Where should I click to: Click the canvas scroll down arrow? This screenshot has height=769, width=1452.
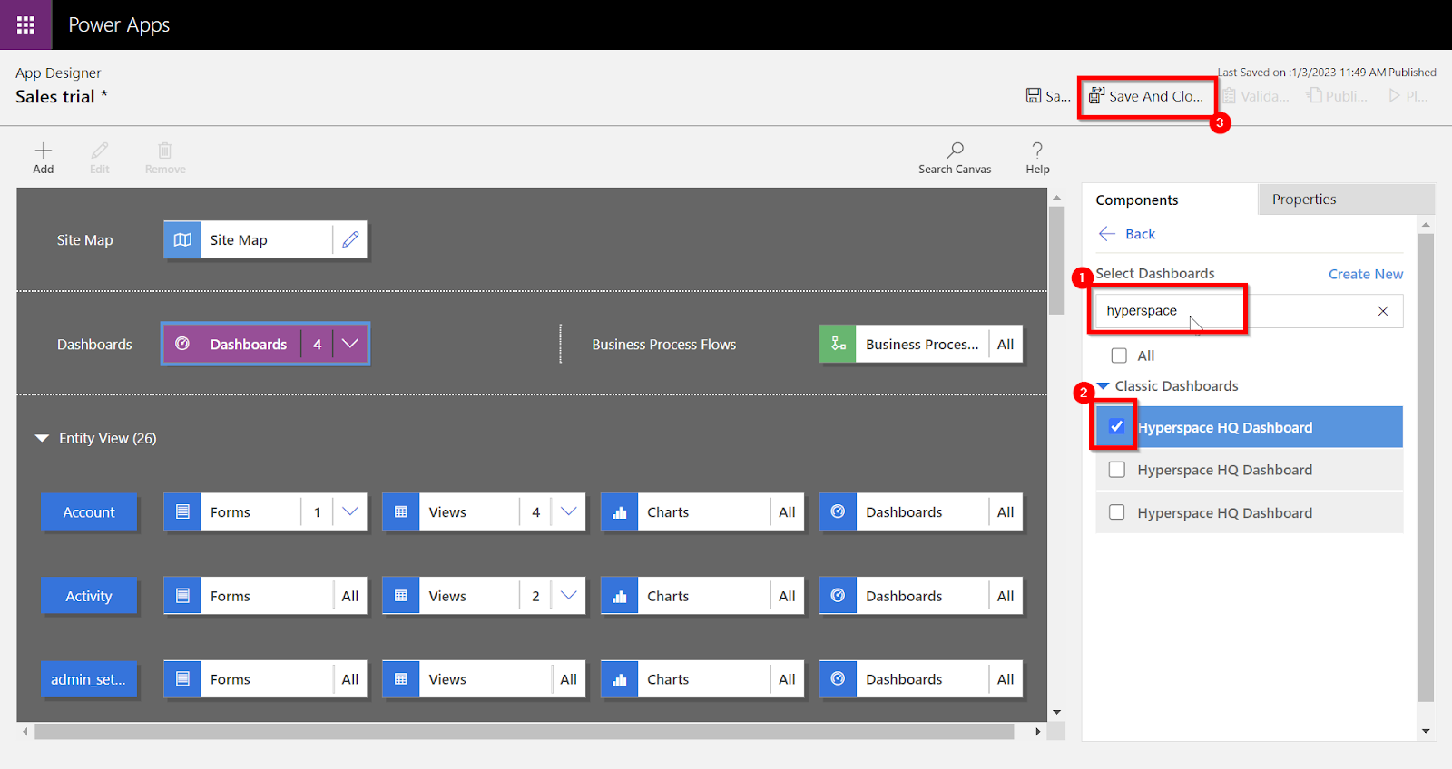pyautogui.click(x=1056, y=713)
